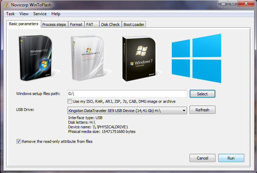This screenshot has height=173, width=257.
Task: Refresh the USB drive list
Action: 202,110
